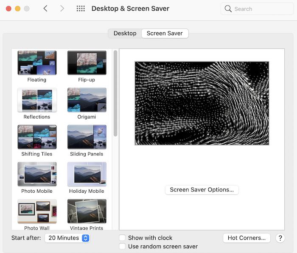The image size is (297, 253).
Task: Click the "Holiday Mobile" label text
Action: click(x=87, y=191)
